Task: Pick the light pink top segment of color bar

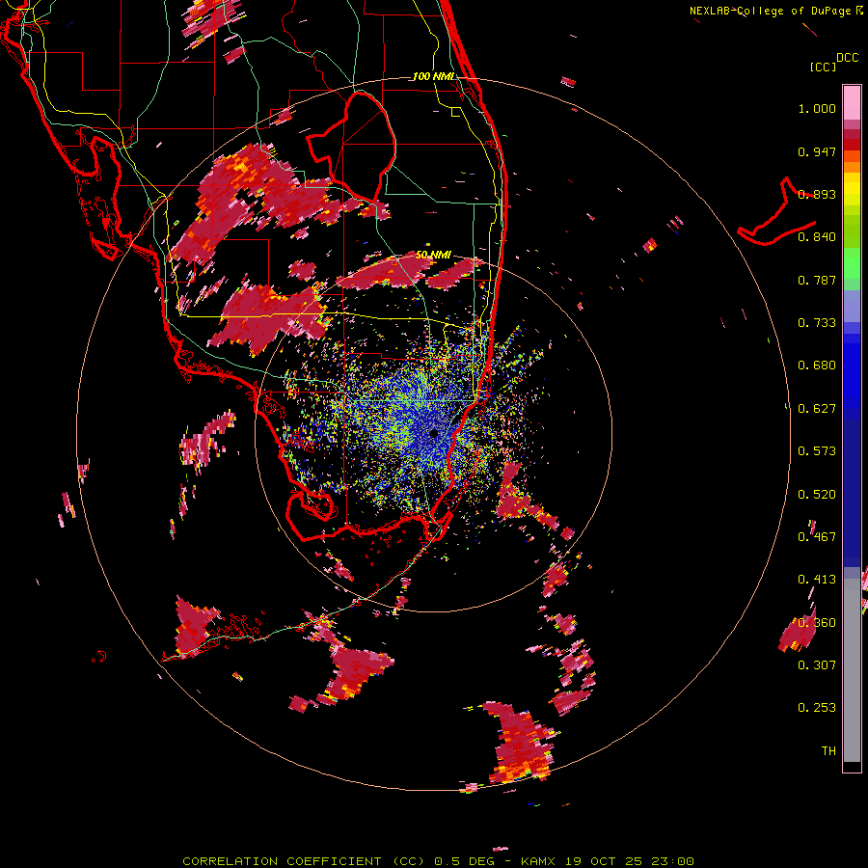Action: point(852,102)
